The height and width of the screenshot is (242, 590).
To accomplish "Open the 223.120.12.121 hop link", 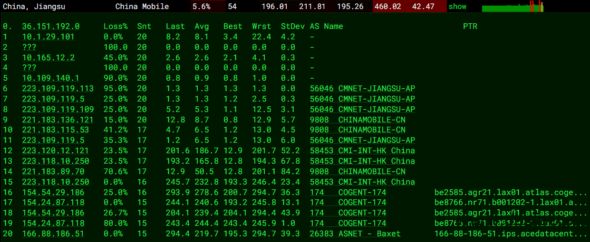I will coord(55,151).
